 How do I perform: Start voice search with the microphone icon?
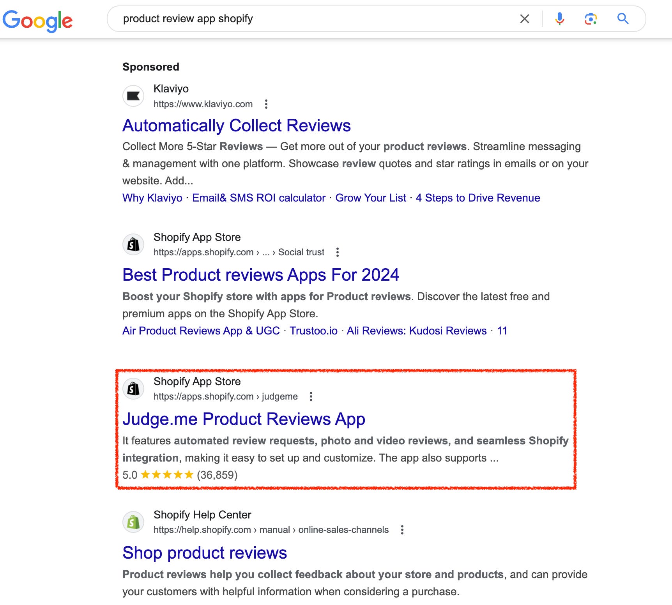pyautogui.click(x=560, y=19)
